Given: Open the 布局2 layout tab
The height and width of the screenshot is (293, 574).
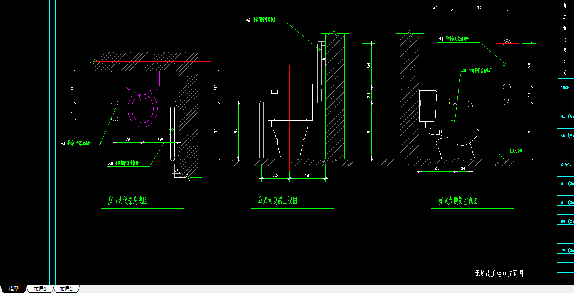Looking at the screenshot, I should point(66,289).
